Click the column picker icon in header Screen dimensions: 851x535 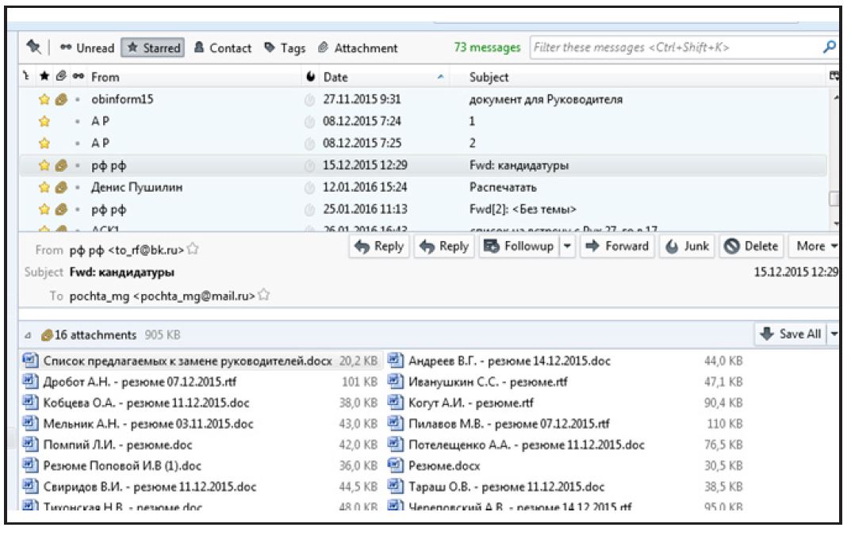(833, 77)
